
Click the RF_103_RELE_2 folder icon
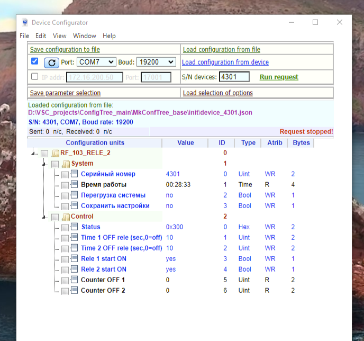tap(56, 154)
